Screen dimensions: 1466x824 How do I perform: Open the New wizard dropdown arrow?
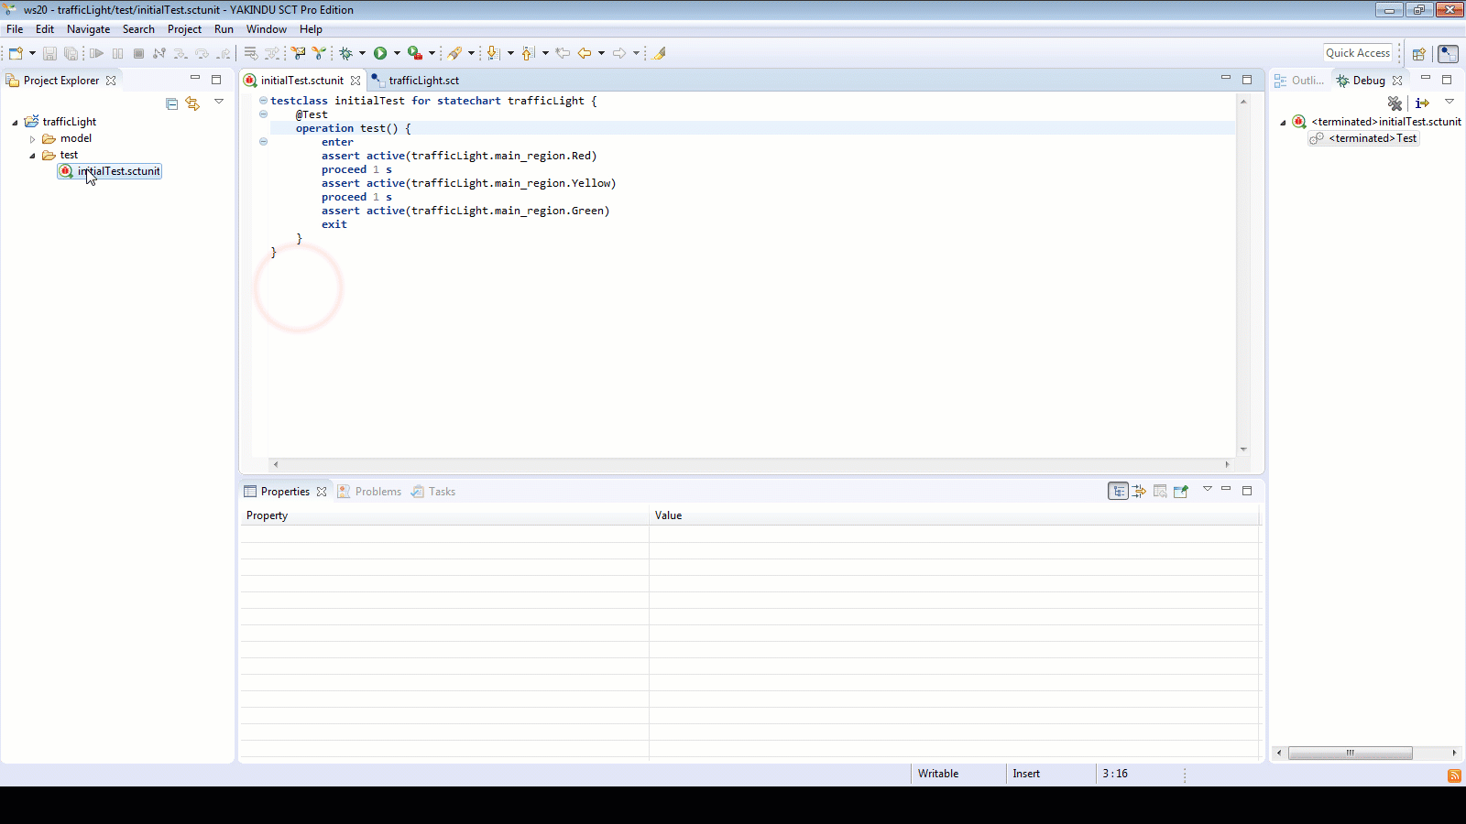point(32,53)
